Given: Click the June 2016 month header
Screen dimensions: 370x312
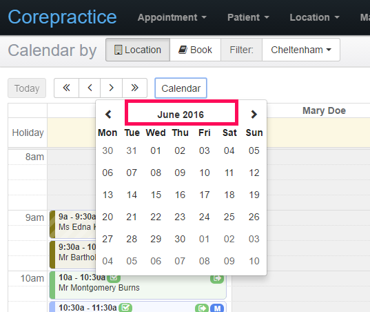Looking at the screenshot, I should coord(181,115).
